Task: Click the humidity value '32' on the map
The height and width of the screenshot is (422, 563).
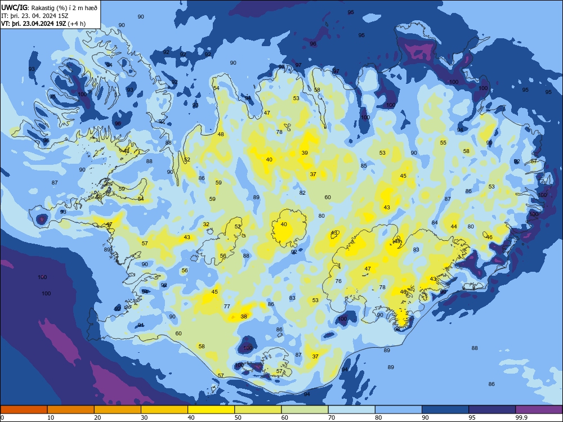Action: pos(206,225)
